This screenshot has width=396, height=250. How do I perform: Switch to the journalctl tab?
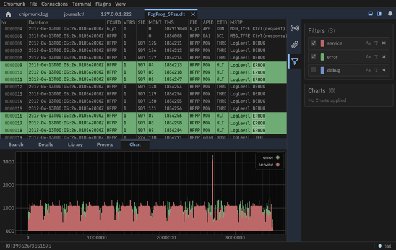[74, 14]
